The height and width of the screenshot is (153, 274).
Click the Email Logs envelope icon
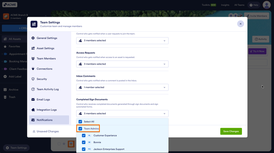coord(33,99)
